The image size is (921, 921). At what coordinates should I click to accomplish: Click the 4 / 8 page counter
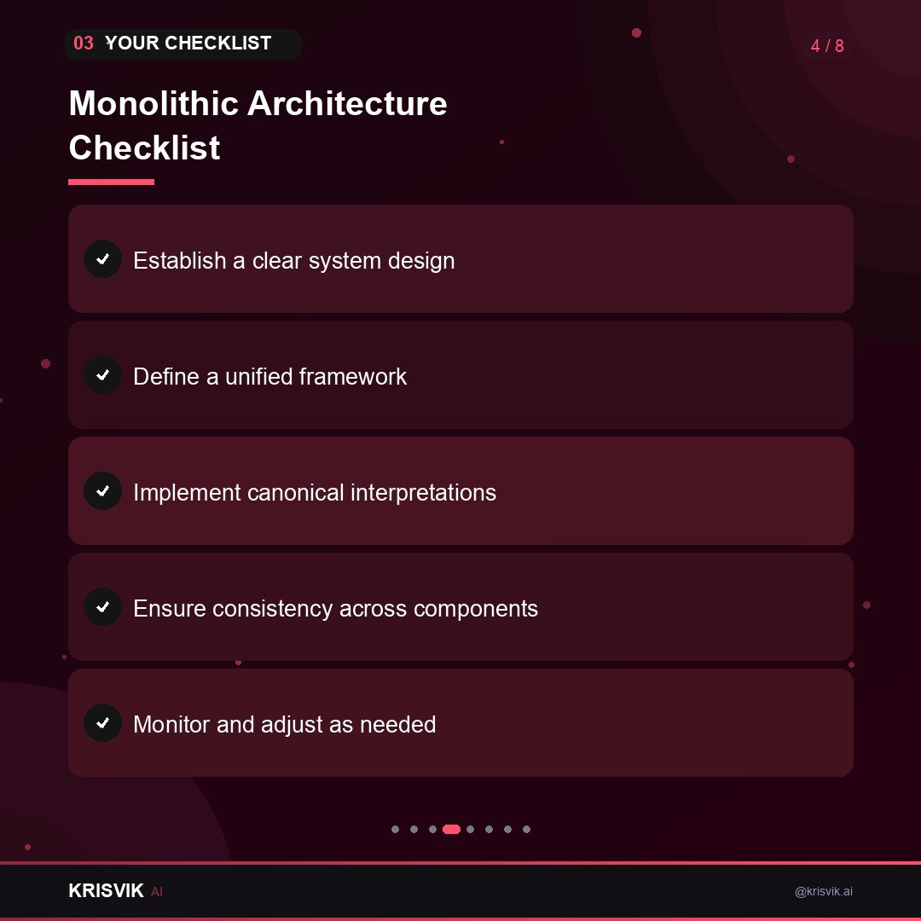click(x=827, y=46)
